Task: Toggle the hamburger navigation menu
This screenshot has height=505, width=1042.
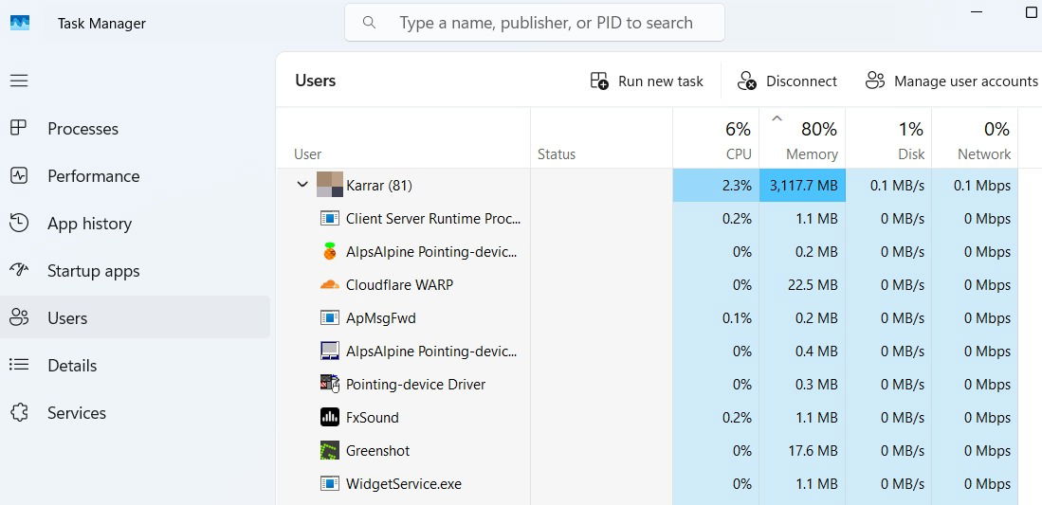Action: [x=19, y=81]
